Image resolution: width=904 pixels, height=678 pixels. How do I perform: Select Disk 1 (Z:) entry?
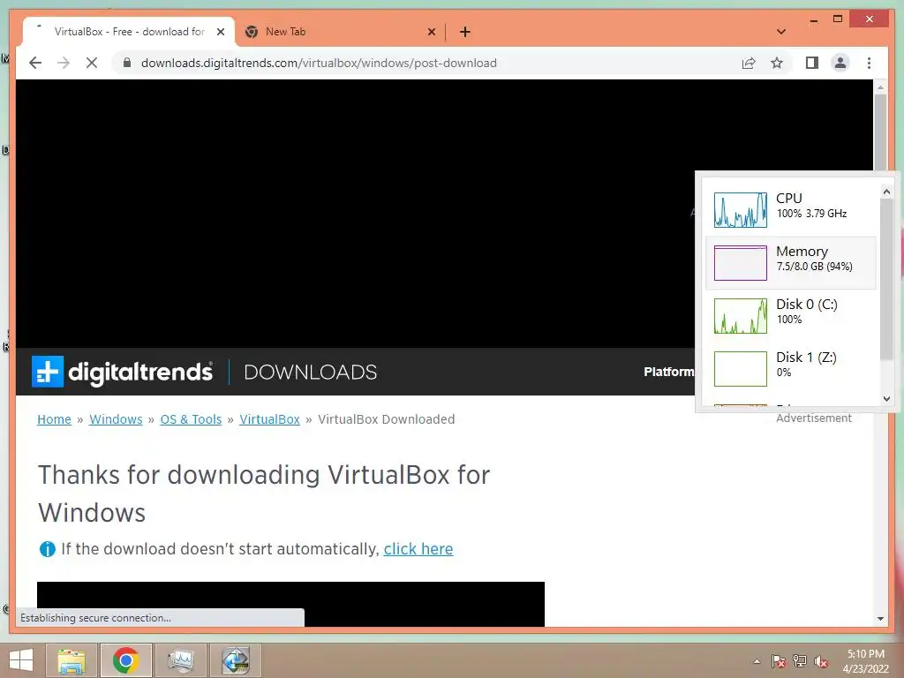click(x=791, y=369)
